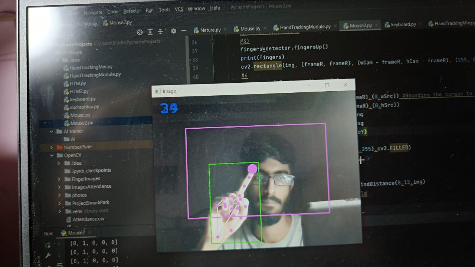Open the VCS menu

(x=178, y=10)
